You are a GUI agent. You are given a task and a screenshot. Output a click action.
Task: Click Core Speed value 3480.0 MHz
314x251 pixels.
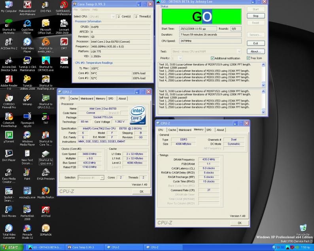89,154
